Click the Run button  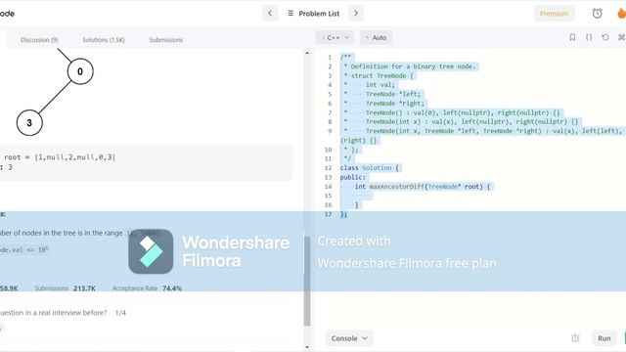pos(604,338)
